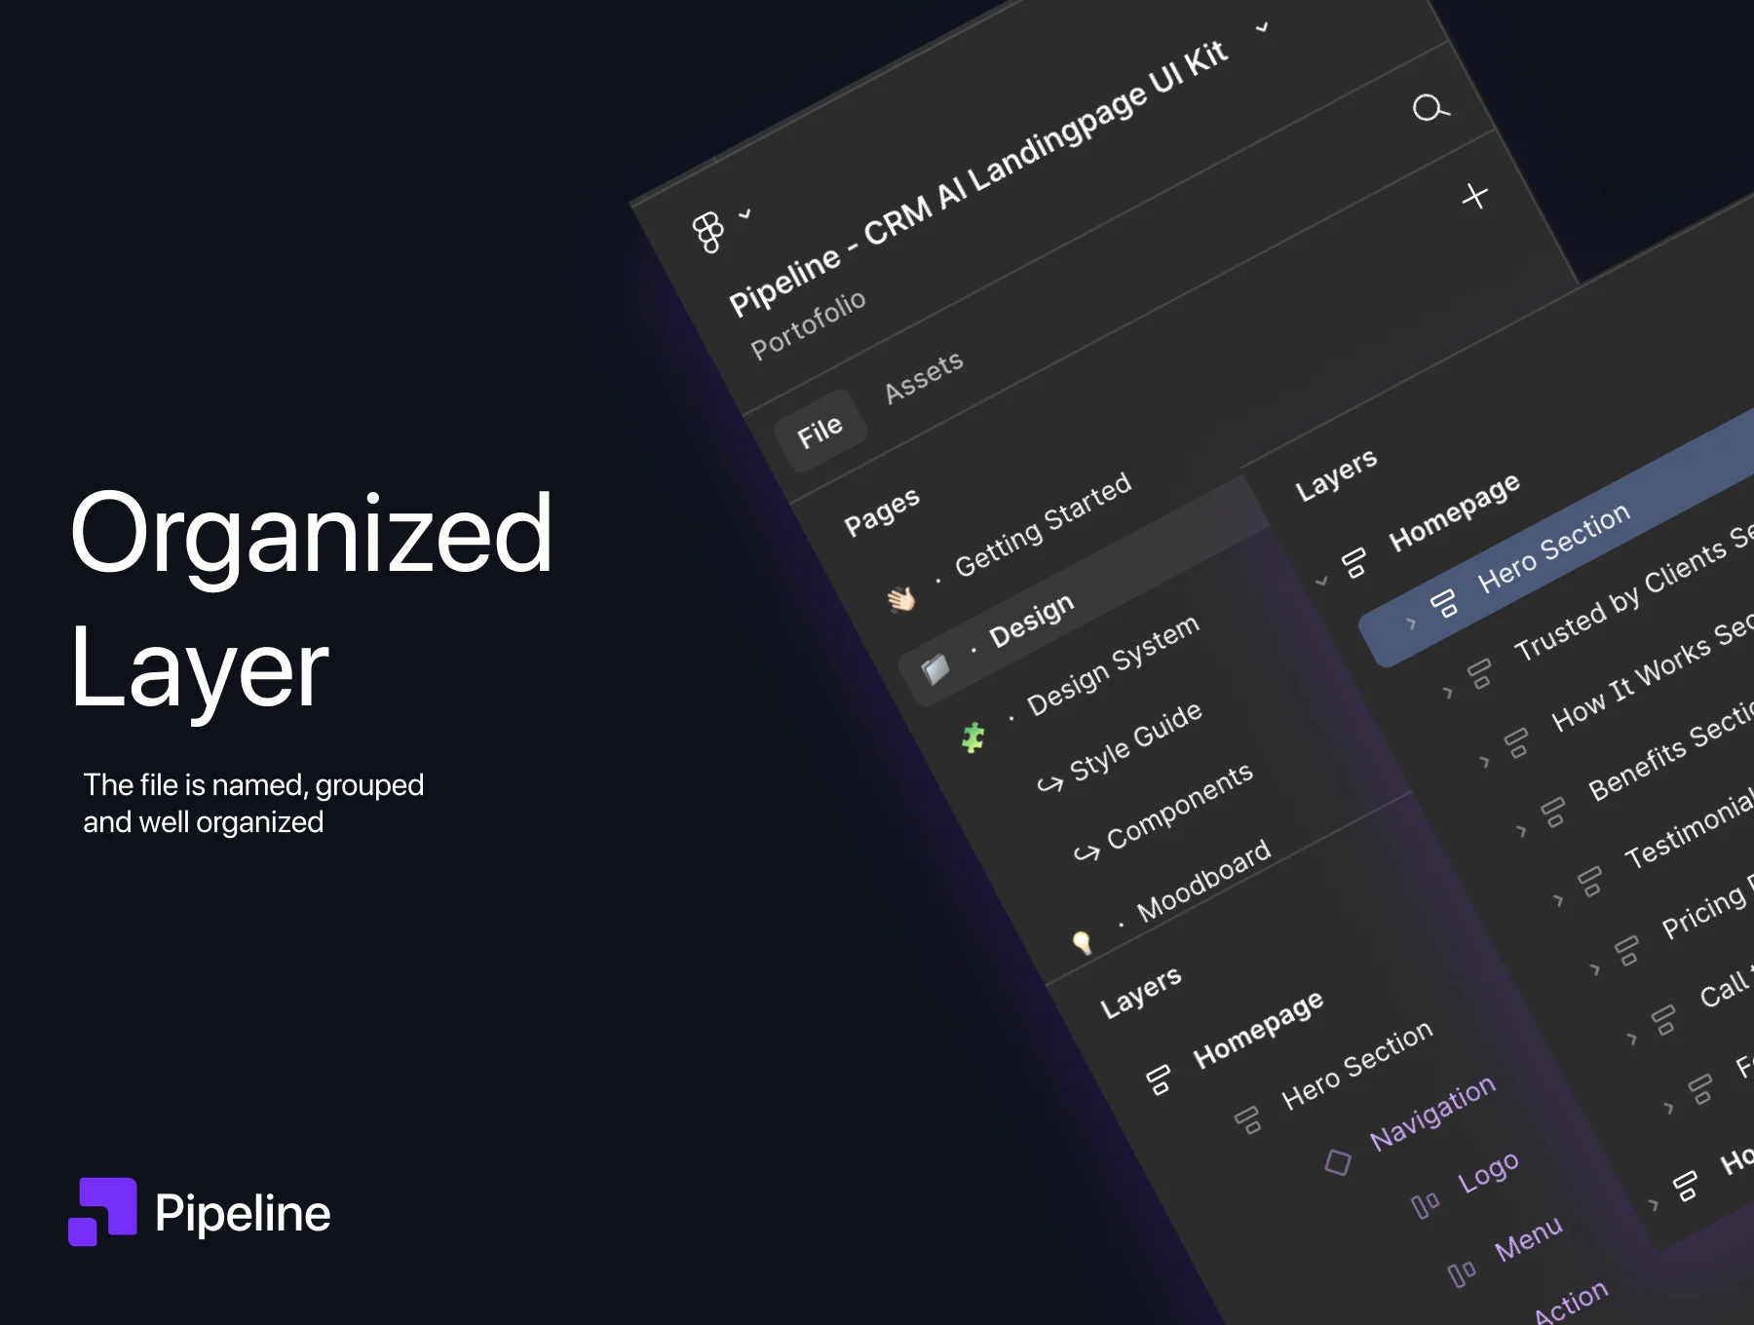1754x1325 pixels.
Task: Expand the chevron beside the Figma logo
Action: 745,213
